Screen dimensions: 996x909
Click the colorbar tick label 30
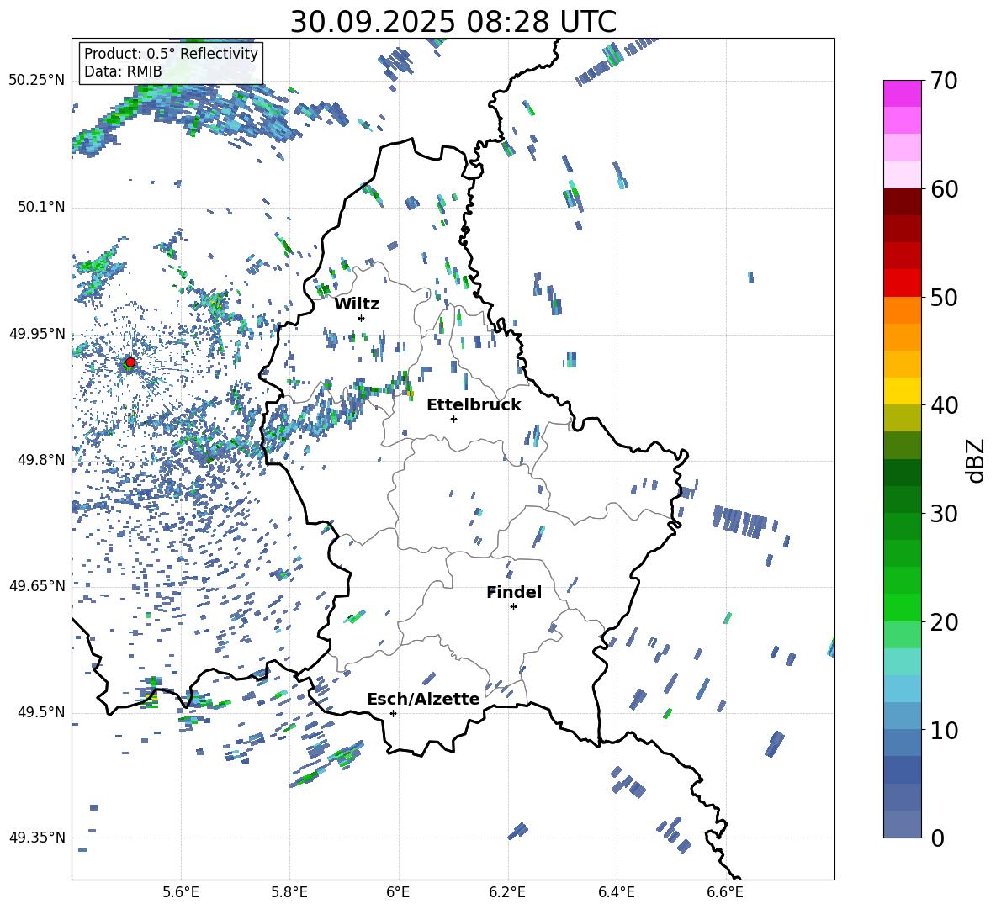coord(944,514)
